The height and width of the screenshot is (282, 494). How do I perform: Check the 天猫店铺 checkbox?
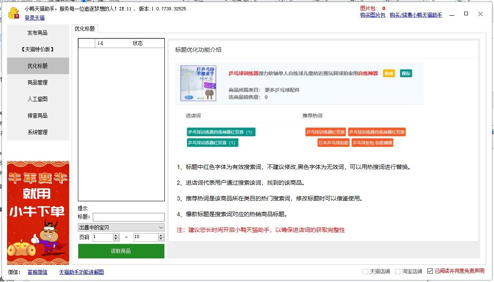365,271
